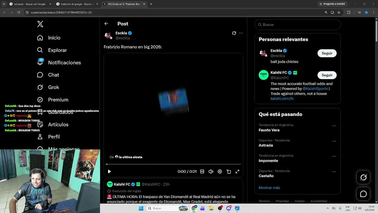This screenshot has height=213, width=378.
Task: Open Fausto Vera trending topic
Action: pyautogui.click(x=269, y=130)
